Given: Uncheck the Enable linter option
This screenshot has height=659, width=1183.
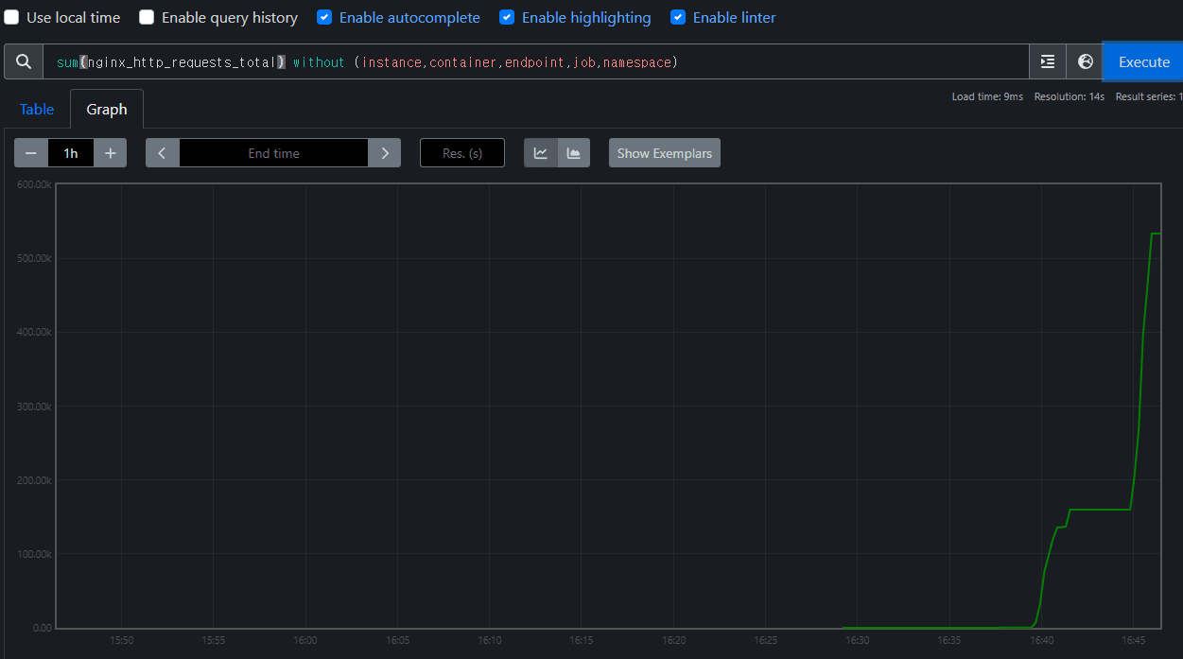Looking at the screenshot, I should pyautogui.click(x=678, y=17).
